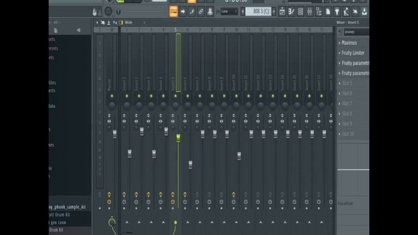Mute Insert 10 using its green LED
The height and width of the screenshot is (235, 418).
[x=236, y=96]
